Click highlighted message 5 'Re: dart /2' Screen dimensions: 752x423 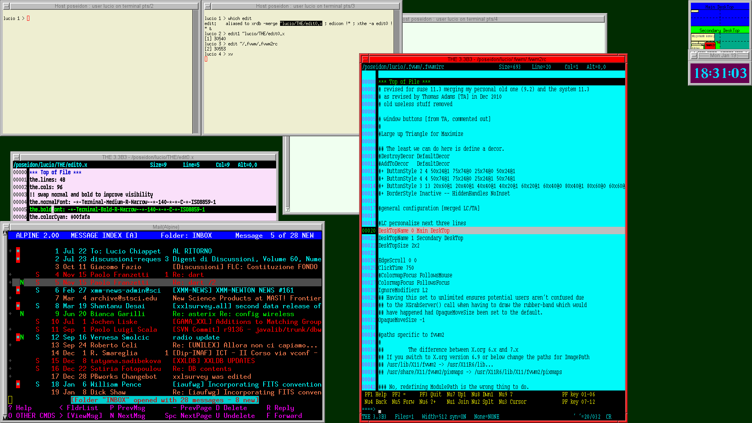tap(165, 283)
